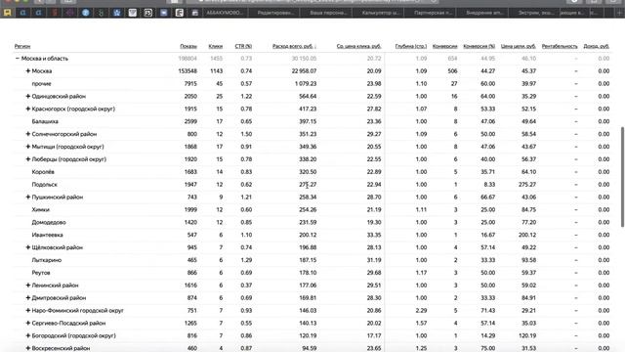
Task: Switch to the Калькулятор browser tab
Action: tap(380, 13)
